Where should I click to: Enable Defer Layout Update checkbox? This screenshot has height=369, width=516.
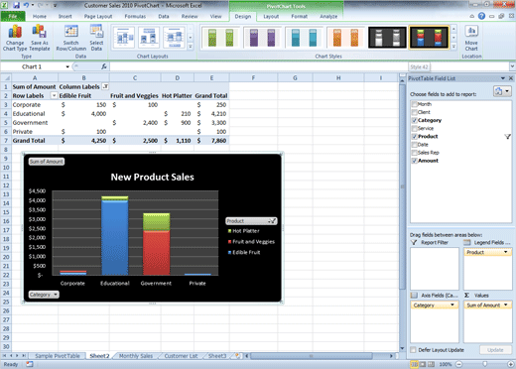coord(413,349)
